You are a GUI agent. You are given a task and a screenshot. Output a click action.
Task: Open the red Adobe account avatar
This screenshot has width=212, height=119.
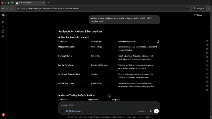3,115
